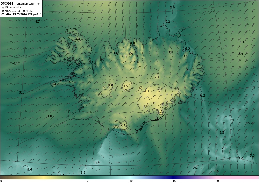259x183 pixels.
Task: Click the 8.3 value at the bottom
Action: tap(83, 173)
